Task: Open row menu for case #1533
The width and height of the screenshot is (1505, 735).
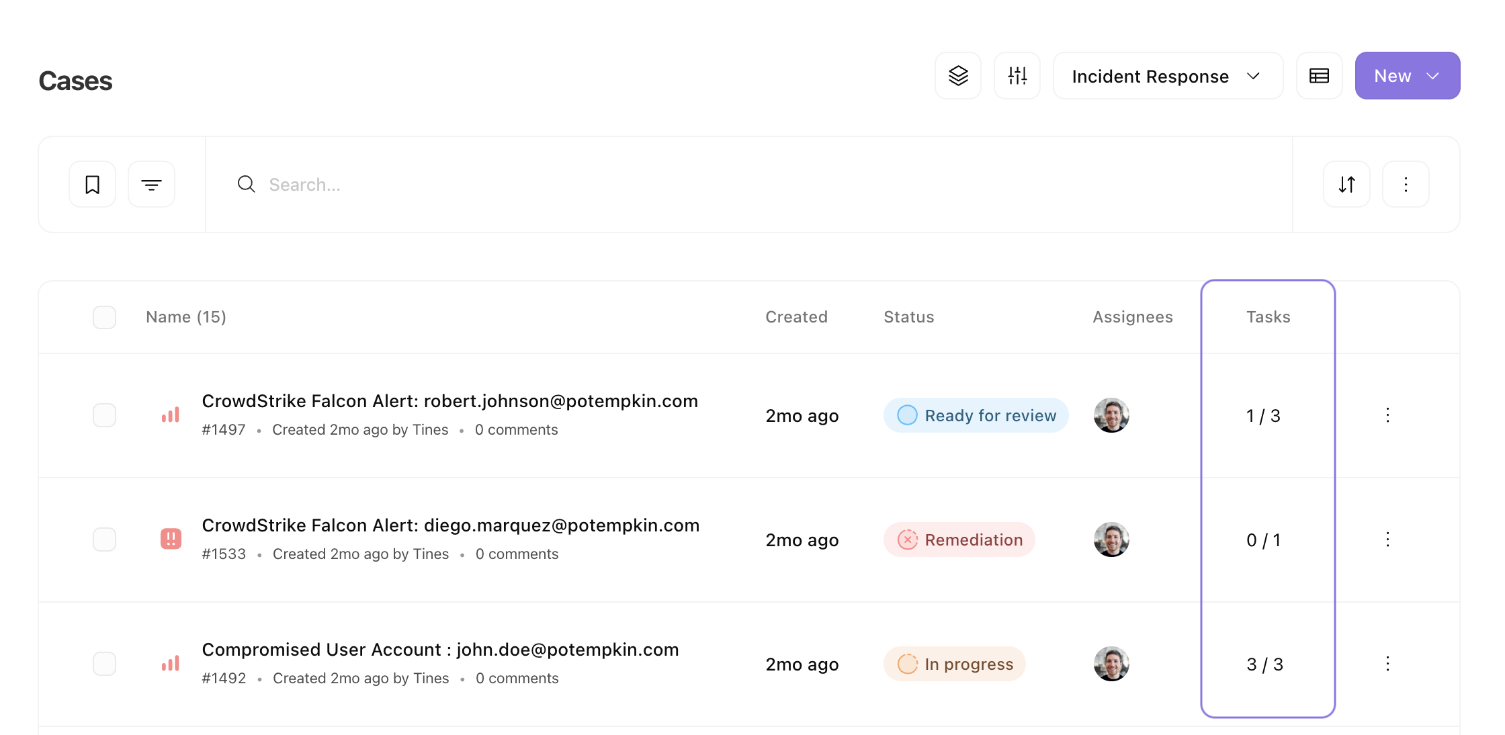Action: 1387,539
